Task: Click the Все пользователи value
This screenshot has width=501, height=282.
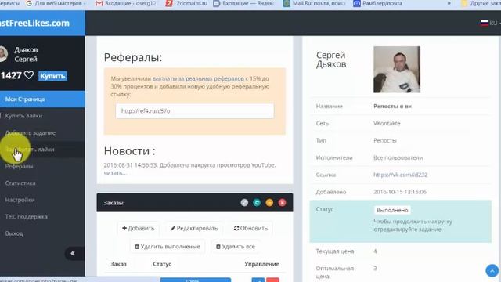Action: tap(398, 157)
